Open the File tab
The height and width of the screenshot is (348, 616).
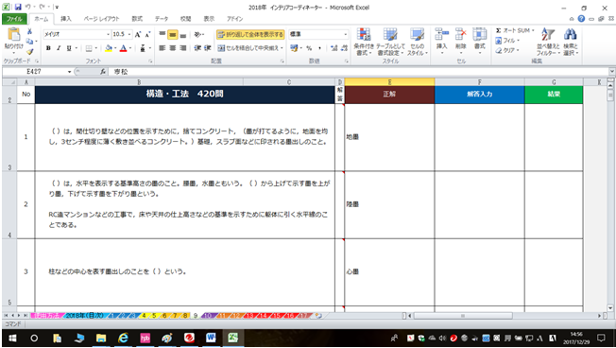point(14,19)
